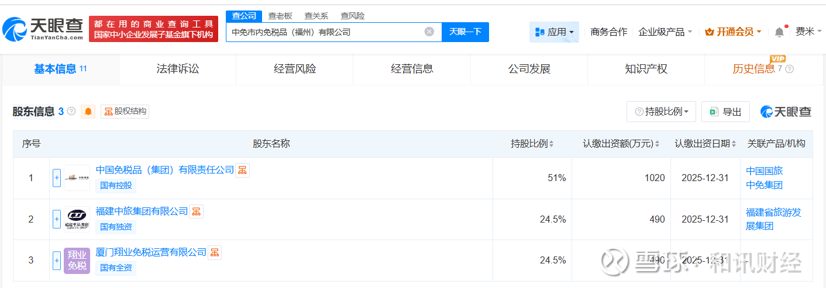The width and height of the screenshot is (826, 288).
Task: Click equity structure icon after 福建中旅集团有限公司
Action: coord(197,211)
